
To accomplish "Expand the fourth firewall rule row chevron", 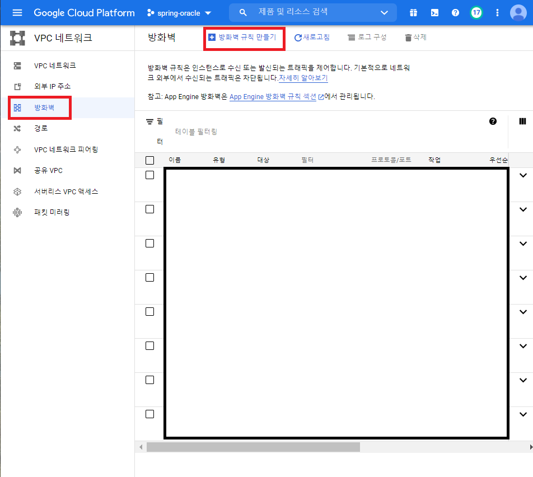I will tap(523, 278).
